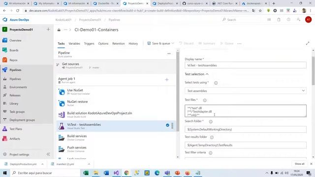Switch to the Variables tab

coord(74,44)
